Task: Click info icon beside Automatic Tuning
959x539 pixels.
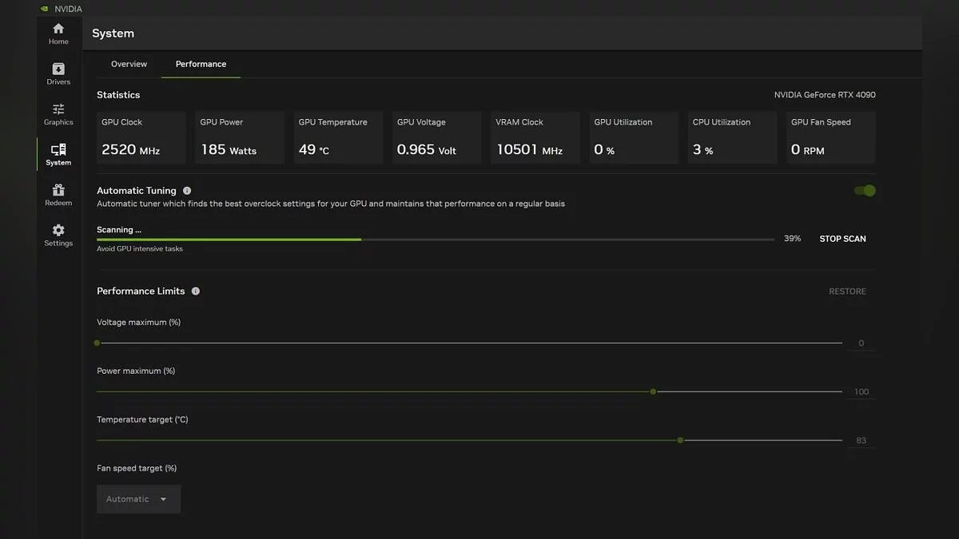Action: tap(187, 191)
